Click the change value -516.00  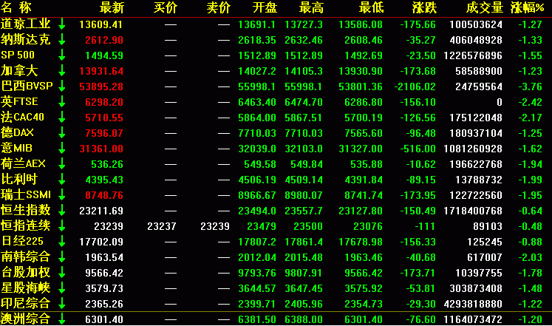(x=418, y=149)
